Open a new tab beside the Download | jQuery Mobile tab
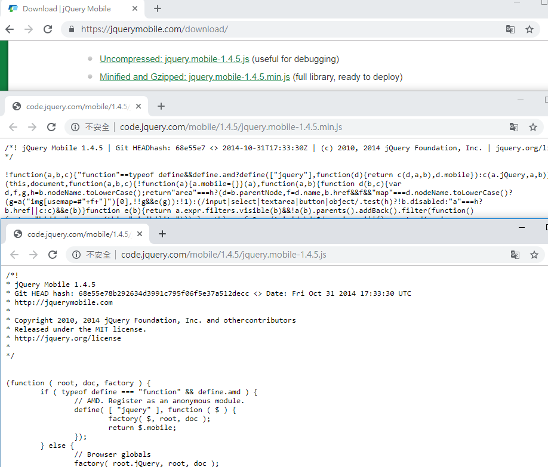This screenshot has height=467, width=548. [x=158, y=8]
